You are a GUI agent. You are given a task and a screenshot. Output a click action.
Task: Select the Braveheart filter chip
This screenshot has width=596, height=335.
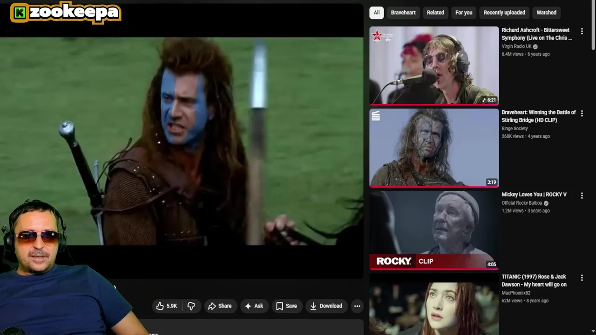(x=403, y=13)
